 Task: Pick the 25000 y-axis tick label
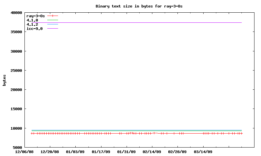[x=16, y=71]
